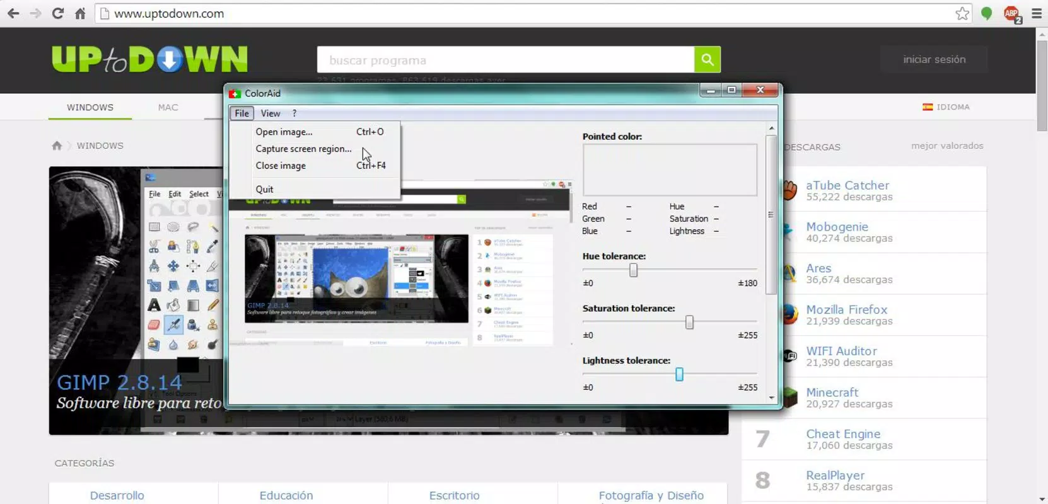This screenshot has height=504, width=1048.
Task: Go to the browser home icon
Action: click(80, 13)
